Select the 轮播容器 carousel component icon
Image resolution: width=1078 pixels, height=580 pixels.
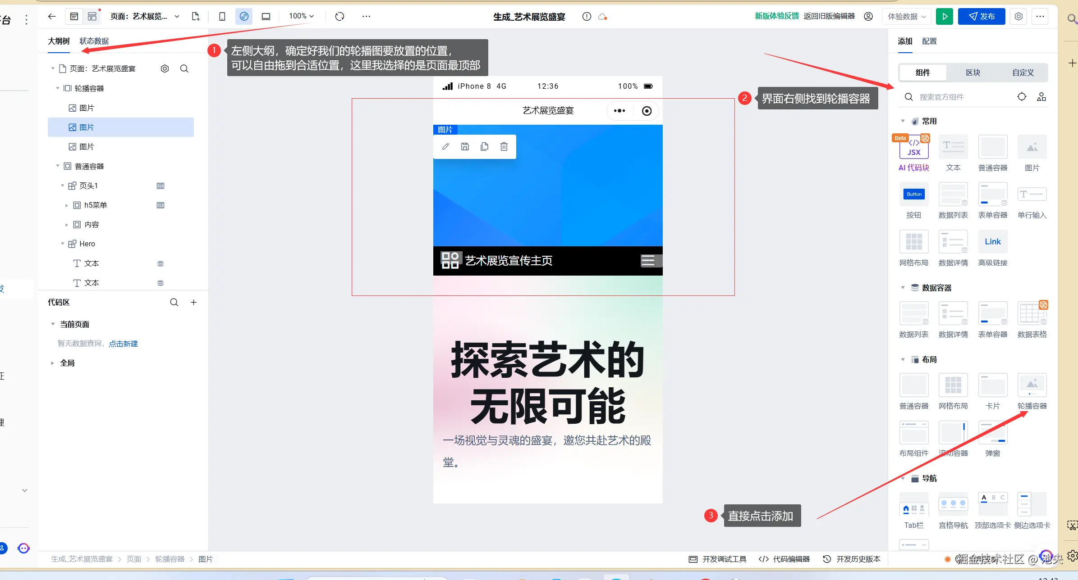point(1032,386)
